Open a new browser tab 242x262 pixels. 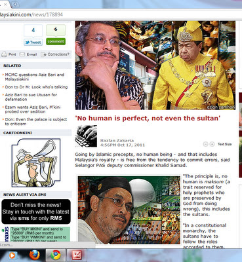15,4
